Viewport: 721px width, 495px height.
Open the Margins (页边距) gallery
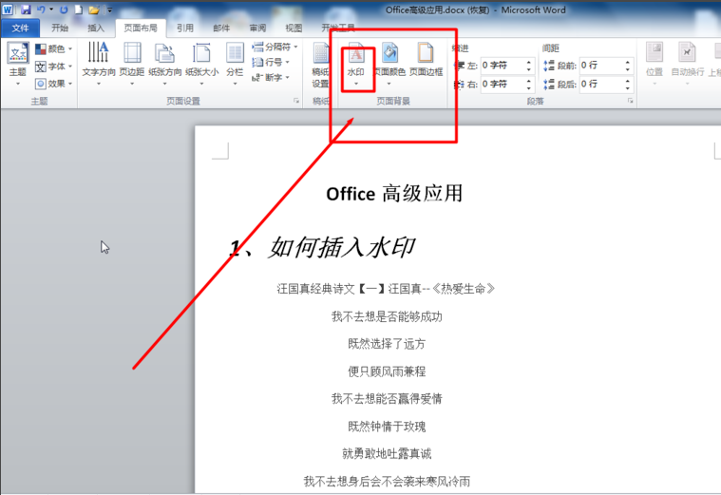coord(132,65)
